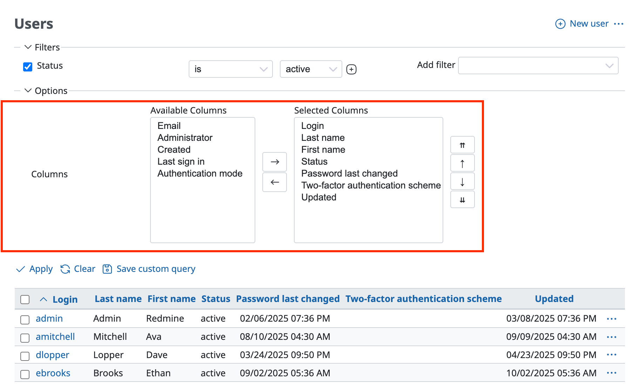Check the dlopper row checkbox
Viewport: 639px width, 384px height.
click(x=25, y=356)
